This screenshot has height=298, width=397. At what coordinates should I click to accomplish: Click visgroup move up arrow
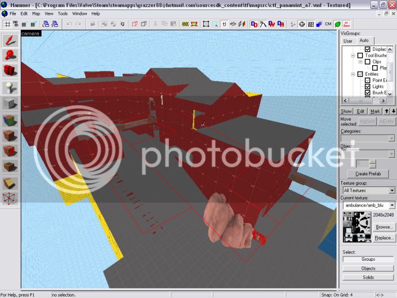point(387,111)
